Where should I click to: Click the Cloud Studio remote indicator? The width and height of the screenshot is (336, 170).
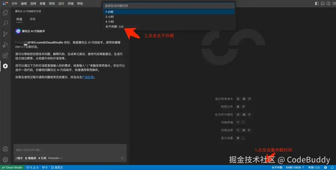(12, 168)
